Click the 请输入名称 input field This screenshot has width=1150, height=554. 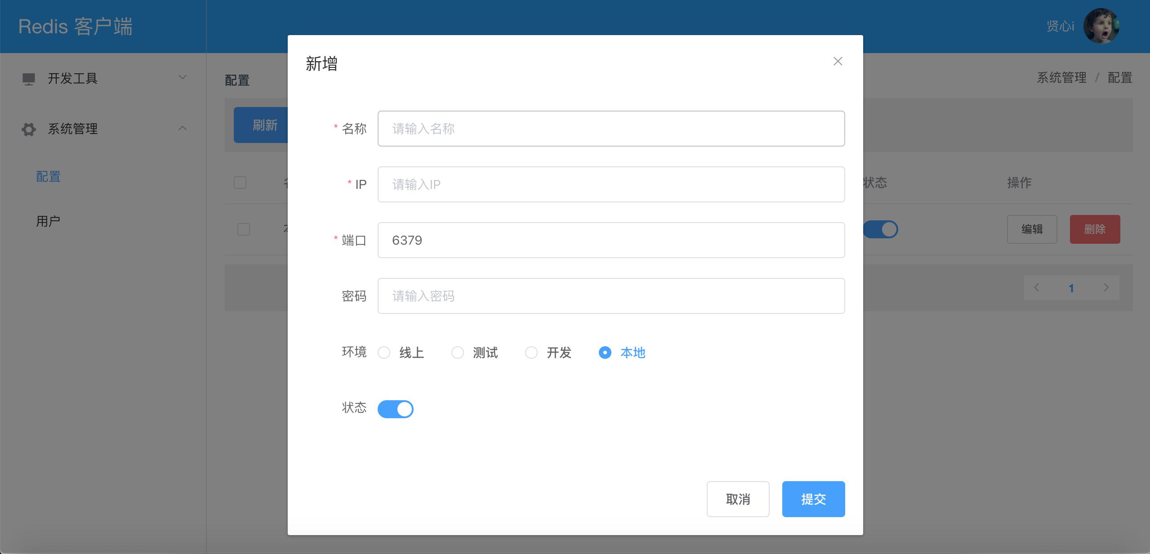coord(611,129)
